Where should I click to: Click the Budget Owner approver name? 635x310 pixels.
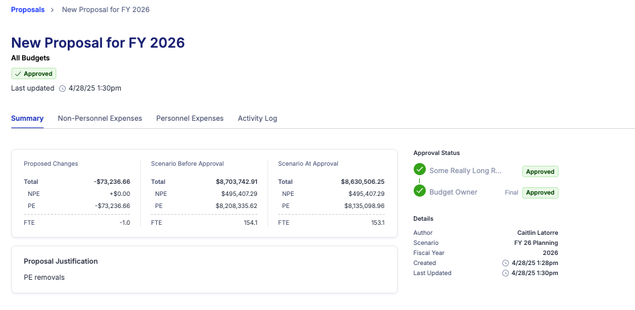(x=453, y=192)
